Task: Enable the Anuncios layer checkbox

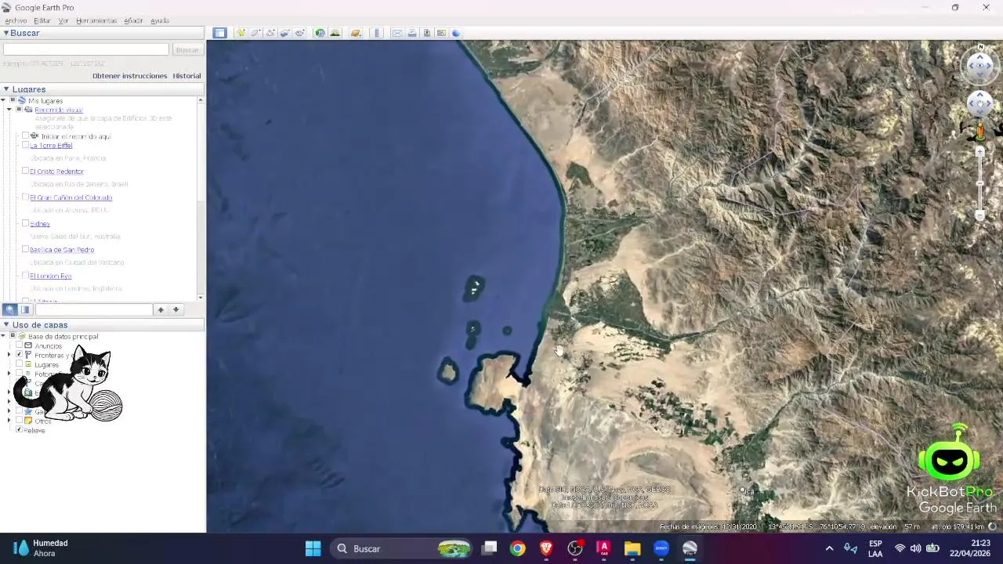Action: coord(19,345)
